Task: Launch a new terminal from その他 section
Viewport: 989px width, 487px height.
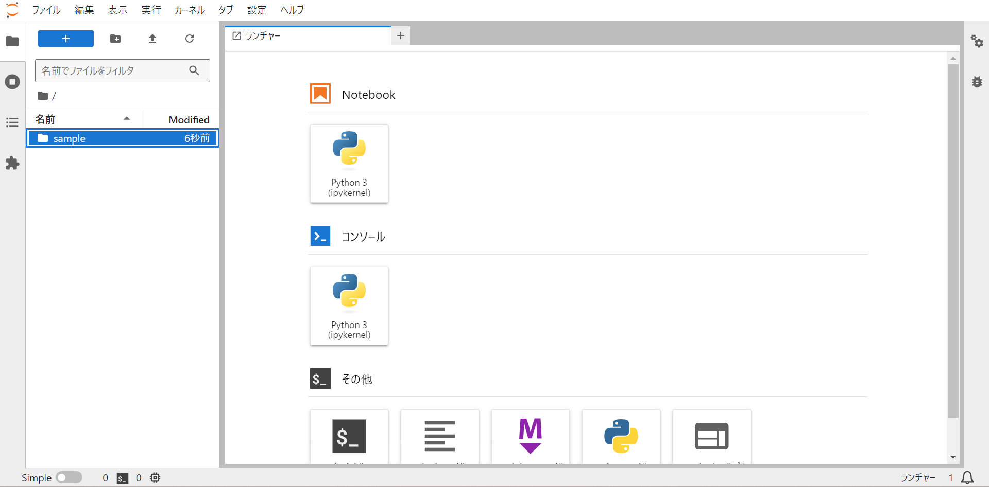Action: (349, 436)
